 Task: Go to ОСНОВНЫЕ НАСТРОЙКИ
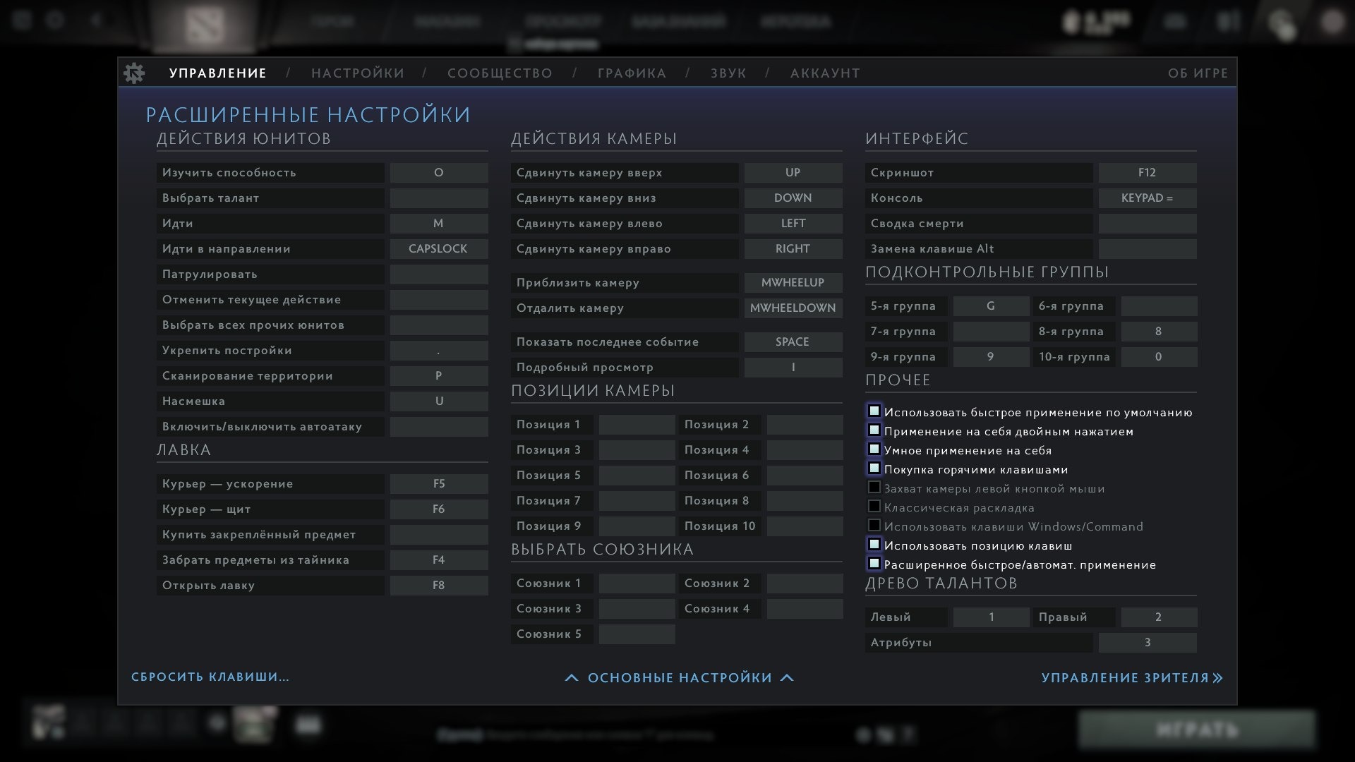(680, 678)
